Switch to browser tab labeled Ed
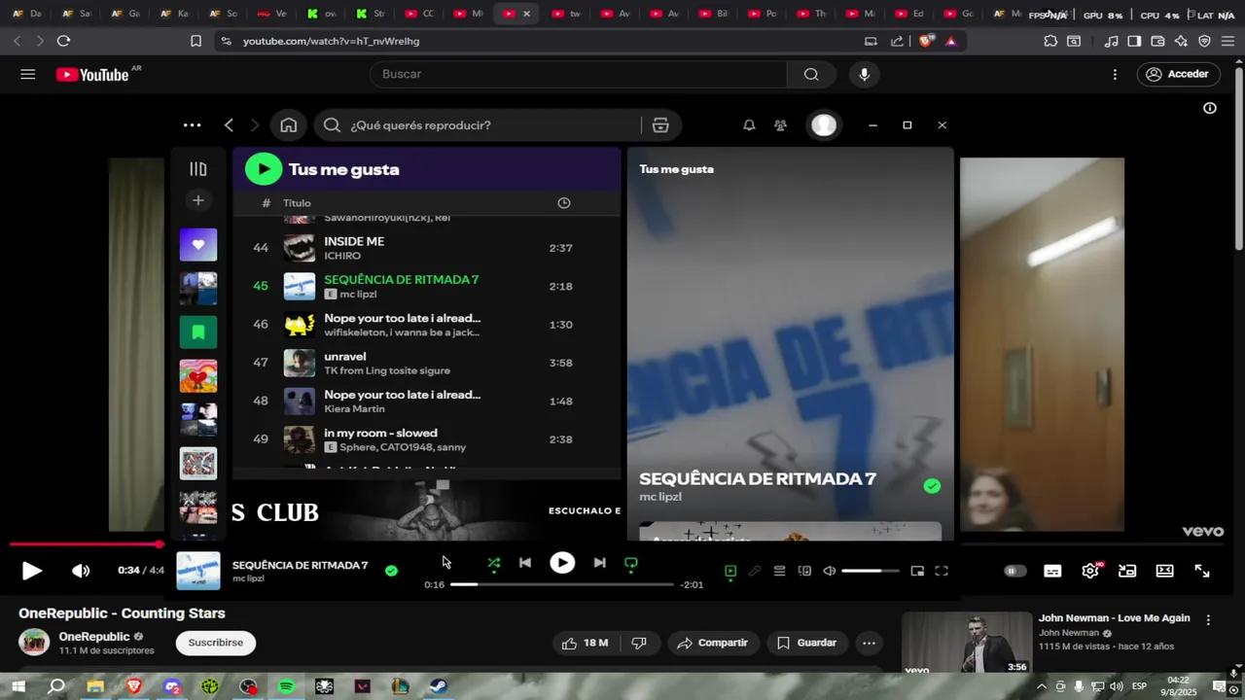This screenshot has height=700, width=1245. [x=908, y=14]
